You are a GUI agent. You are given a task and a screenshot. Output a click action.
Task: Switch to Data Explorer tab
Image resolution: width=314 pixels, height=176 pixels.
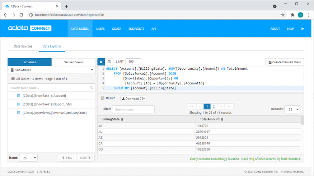coord(52,46)
